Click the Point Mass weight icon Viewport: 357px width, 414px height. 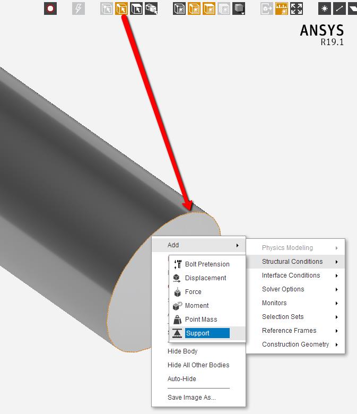tap(177, 320)
